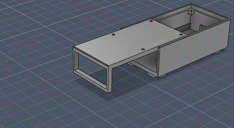Click the square corner post inside the open box

(191, 12)
